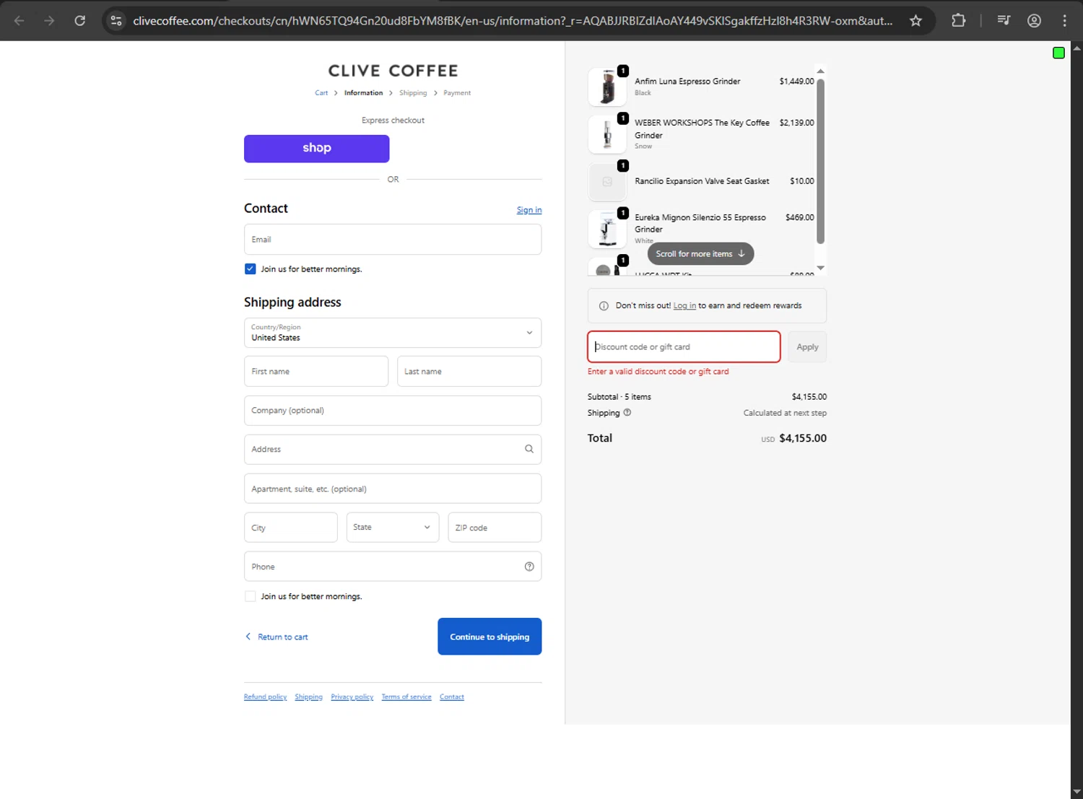Open the Shipping footer link
The image size is (1083, 799).
(x=308, y=697)
